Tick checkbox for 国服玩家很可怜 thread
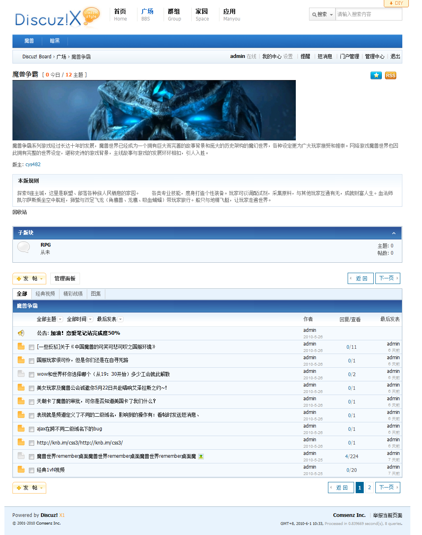 (31, 361)
